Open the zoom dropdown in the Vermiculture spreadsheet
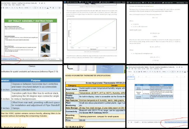The image size is (189, 129). click(x=145, y=72)
